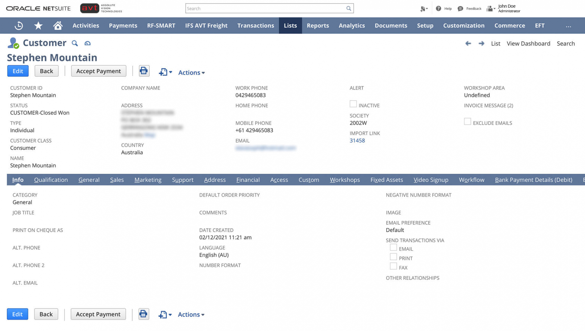The image size is (585, 331).
Task: Expand the top Actions dropdown
Action: [x=191, y=73]
